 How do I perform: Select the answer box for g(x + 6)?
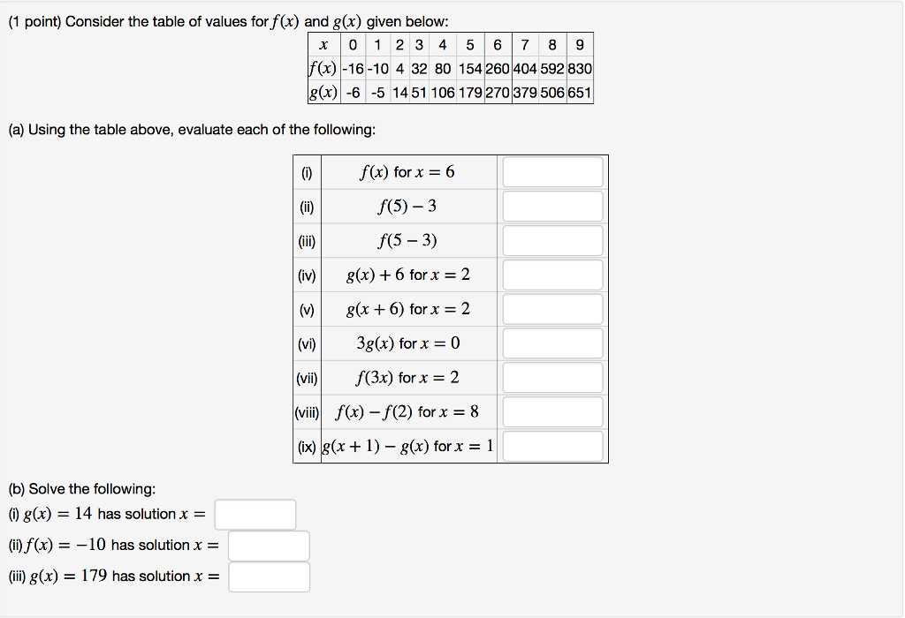pyautogui.click(x=551, y=308)
